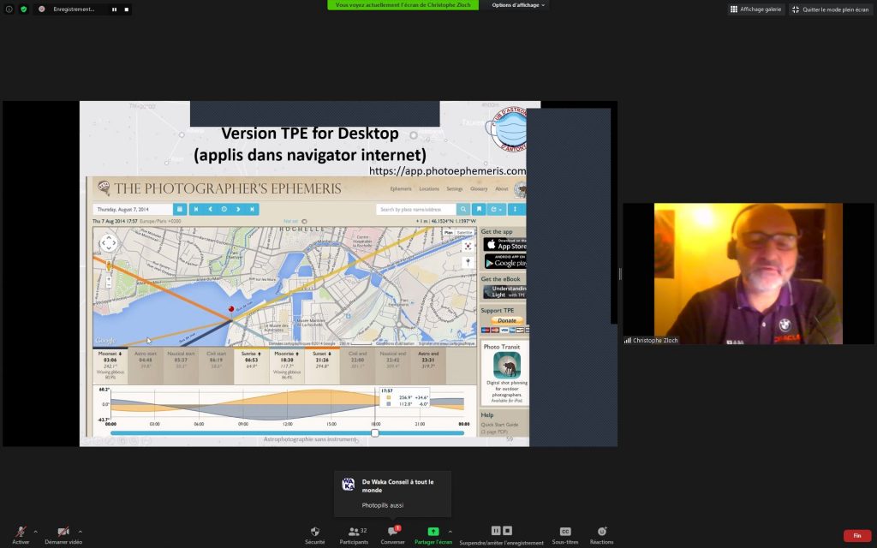Jump forward with skip-to-end date button
This screenshot has width=877, height=548.
(x=253, y=209)
